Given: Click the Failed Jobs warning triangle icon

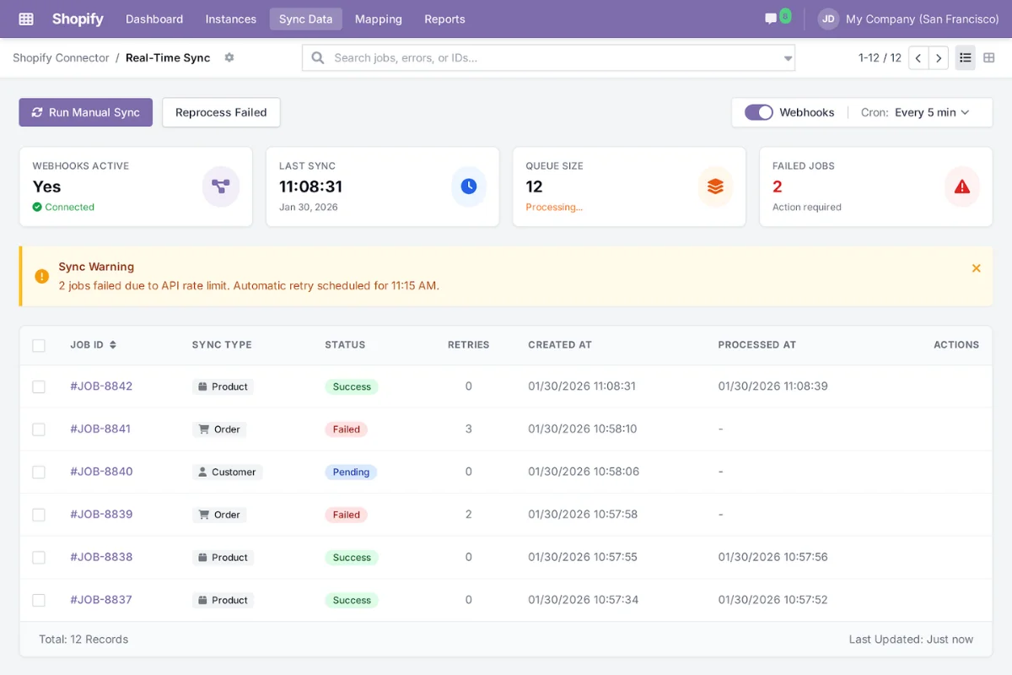Looking at the screenshot, I should tap(962, 186).
